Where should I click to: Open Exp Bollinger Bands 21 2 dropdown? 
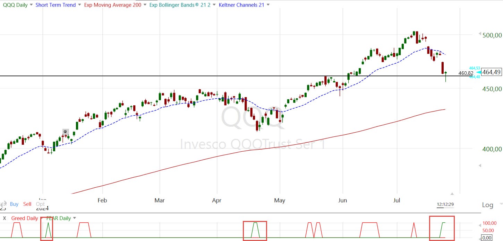(213, 5)
